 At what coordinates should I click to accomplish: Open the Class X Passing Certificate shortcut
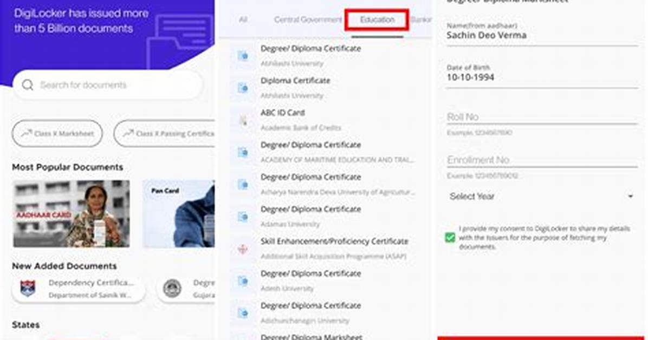(x=165, y=133)
